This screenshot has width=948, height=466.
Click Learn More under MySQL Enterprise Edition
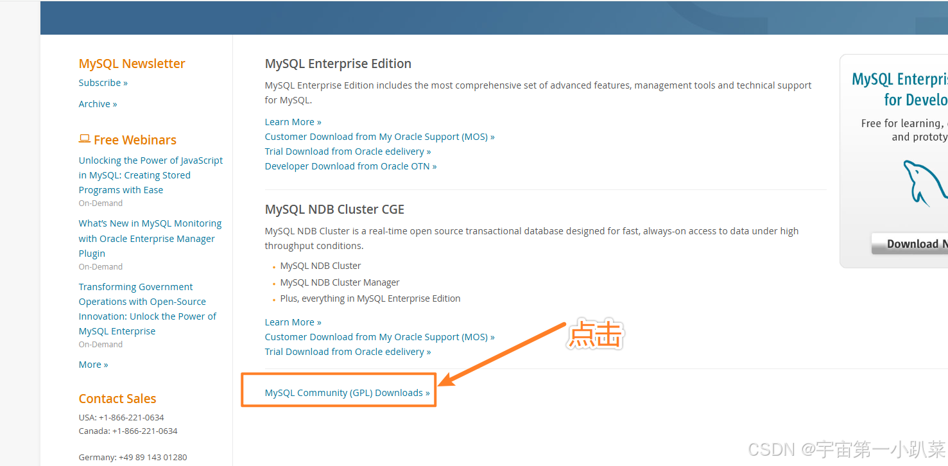click(x=293, y=122)
